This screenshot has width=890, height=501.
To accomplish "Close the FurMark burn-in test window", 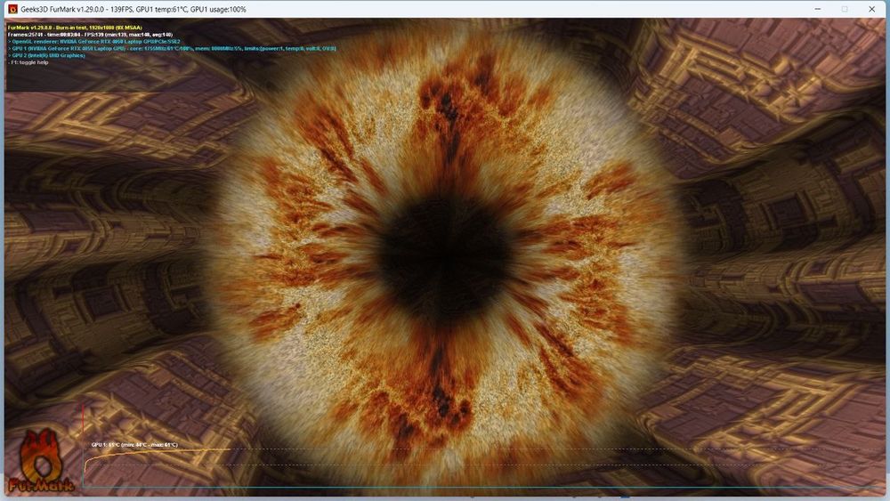I will click(x=872, y=9).
